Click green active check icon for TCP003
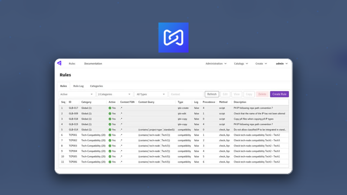 [x=110, y=146]
